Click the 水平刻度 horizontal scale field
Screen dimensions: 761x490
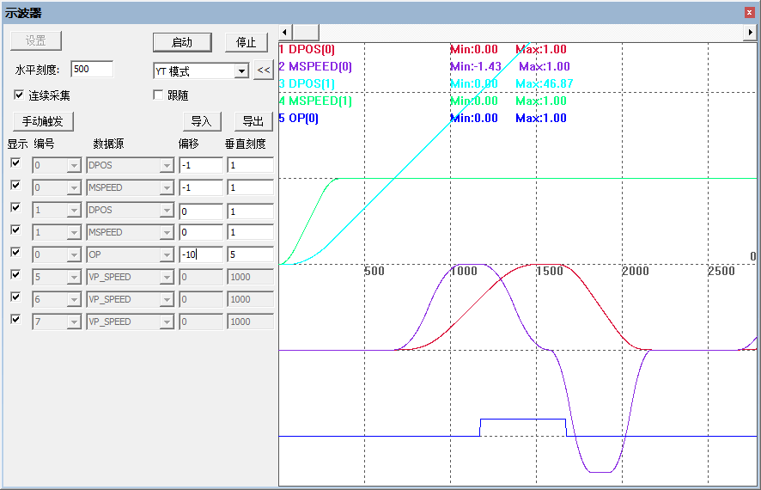[92, 69]
